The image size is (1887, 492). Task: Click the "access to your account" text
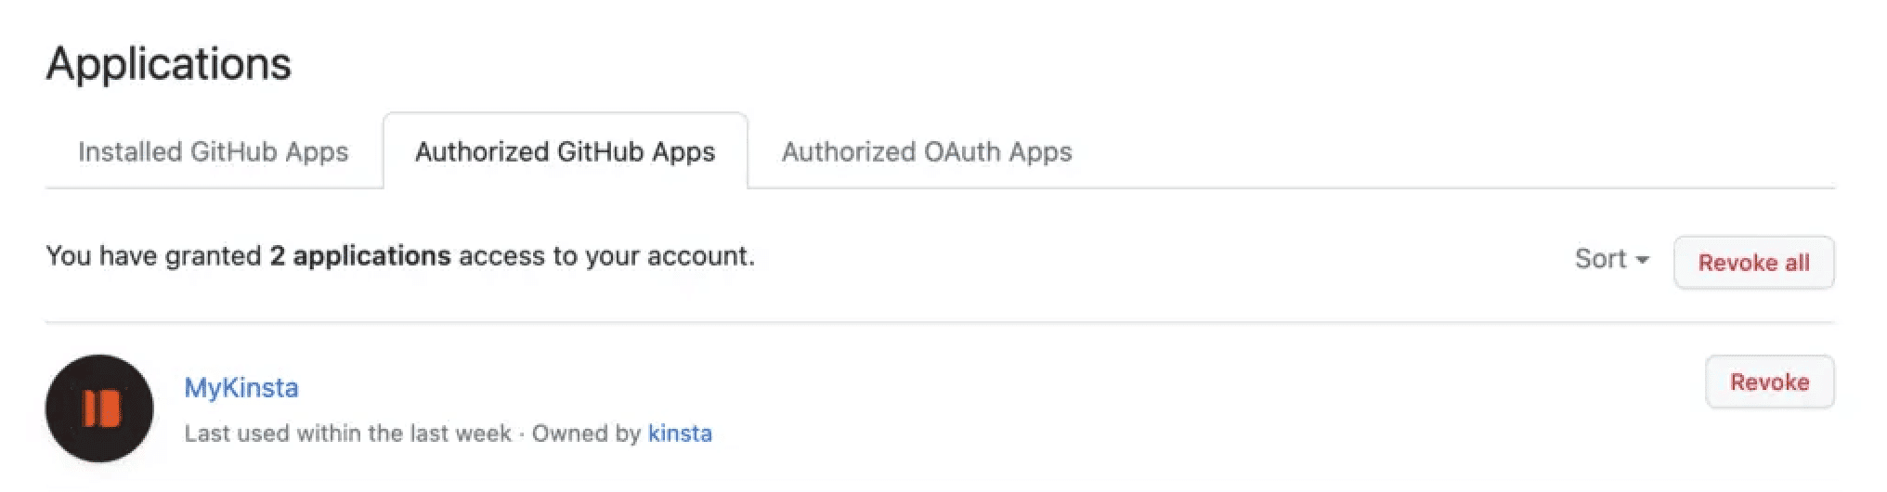(x=605, y=256)
